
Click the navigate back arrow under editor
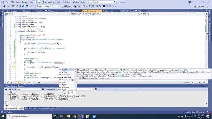(x=30, y=82)
